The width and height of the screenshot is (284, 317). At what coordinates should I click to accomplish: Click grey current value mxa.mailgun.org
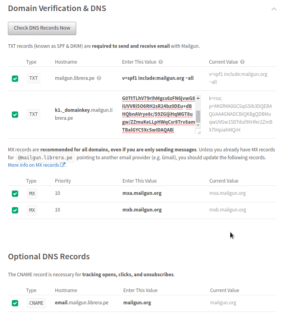pos(228,193)
